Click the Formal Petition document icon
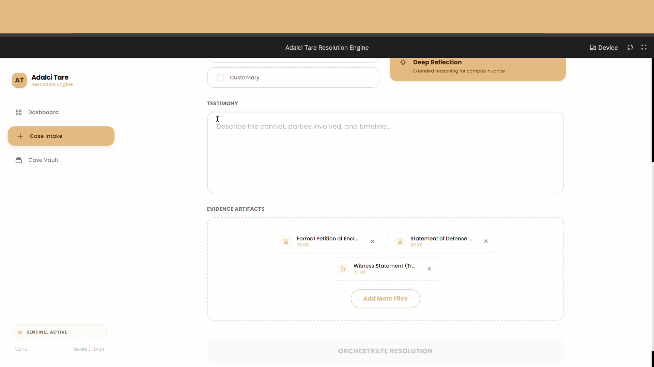The image size is (654, 367). tap(286, 241)
